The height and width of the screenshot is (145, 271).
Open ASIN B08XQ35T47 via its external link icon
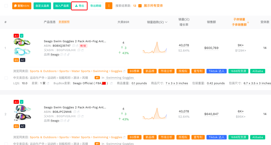(77, 46)
